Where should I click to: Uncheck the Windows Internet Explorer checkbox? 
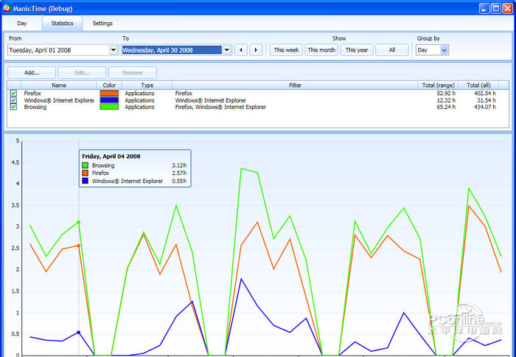coord(13,100)
